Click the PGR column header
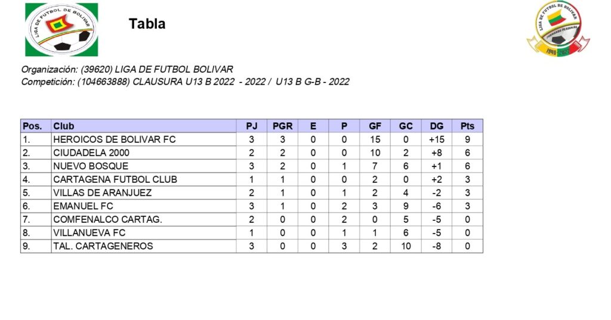Screen dimensions: 611x320 pyautogui.click(x=282, y=126)
